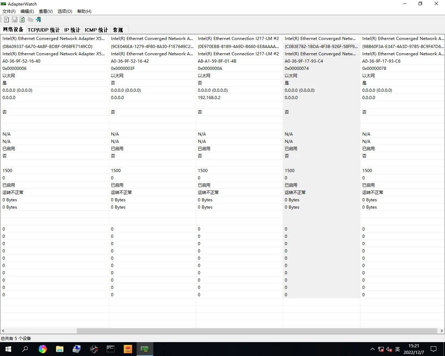445x356 pixels.
Task: Click the horizontal scrollbar left arrow
Action: 3,331
